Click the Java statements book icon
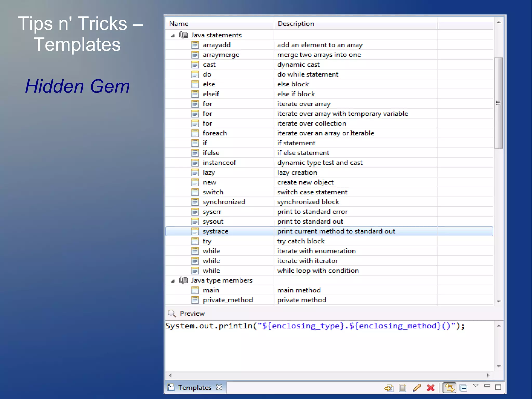 click(183, 35)
